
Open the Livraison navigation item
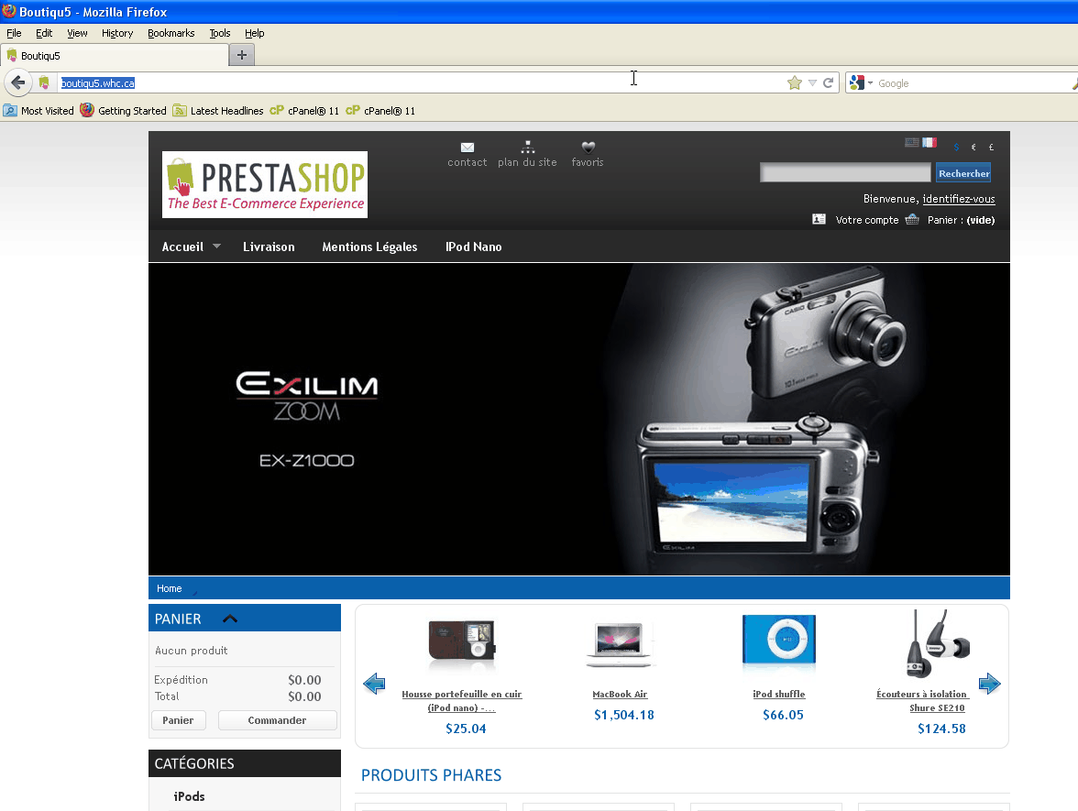[x=269, y=247]
